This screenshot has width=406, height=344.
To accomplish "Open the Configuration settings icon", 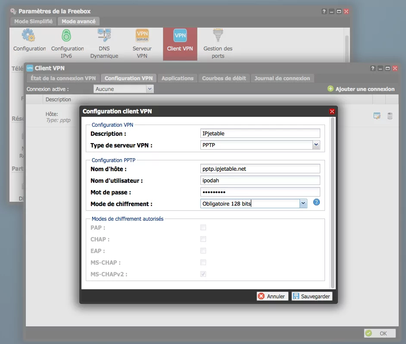I will click(28, 36).
